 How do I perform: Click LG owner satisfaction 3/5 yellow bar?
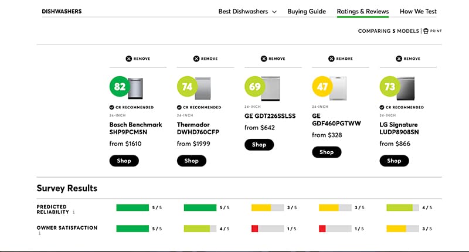tap(403, 229)
